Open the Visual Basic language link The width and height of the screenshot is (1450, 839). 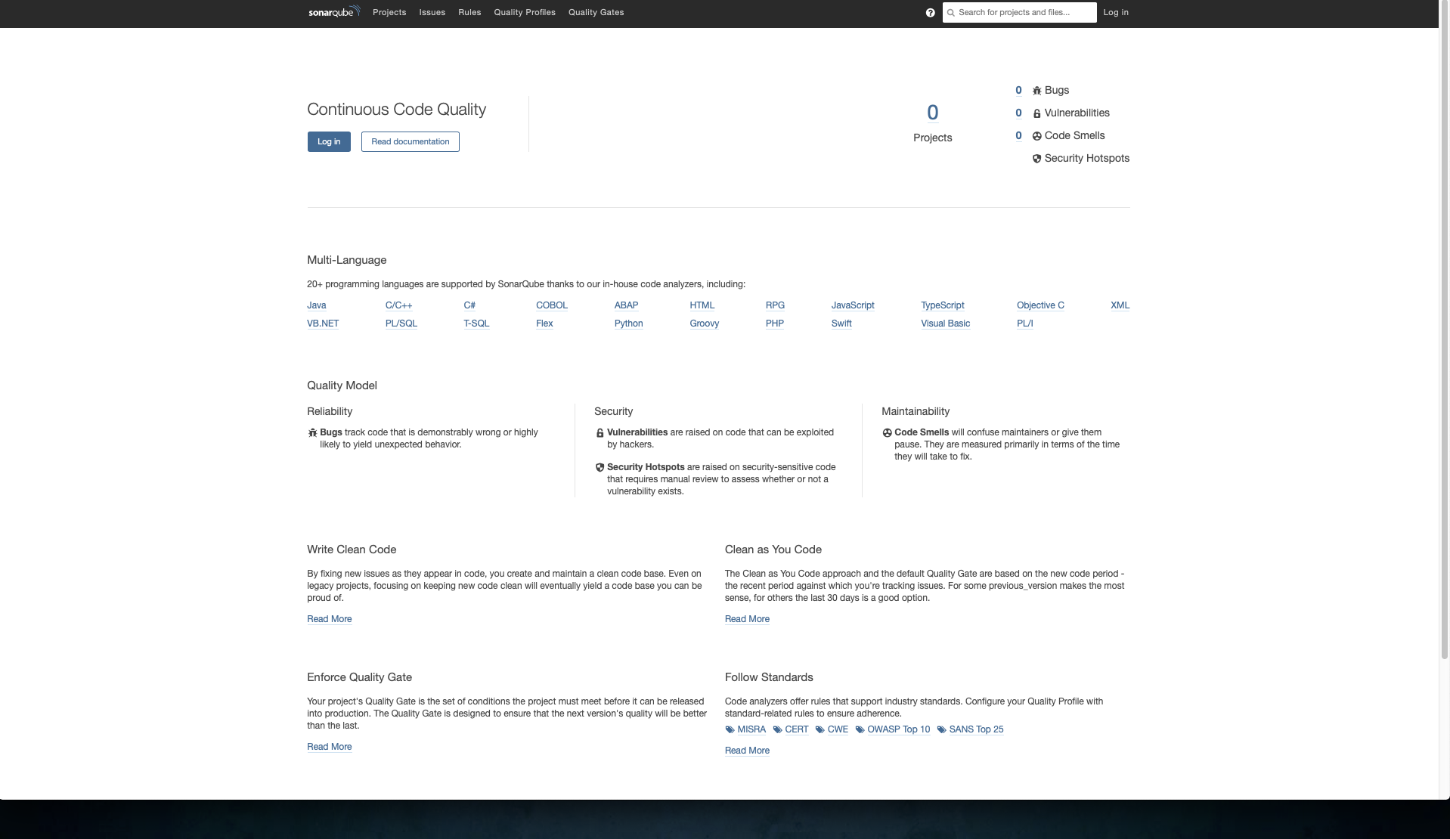click(x=946, y=324)
